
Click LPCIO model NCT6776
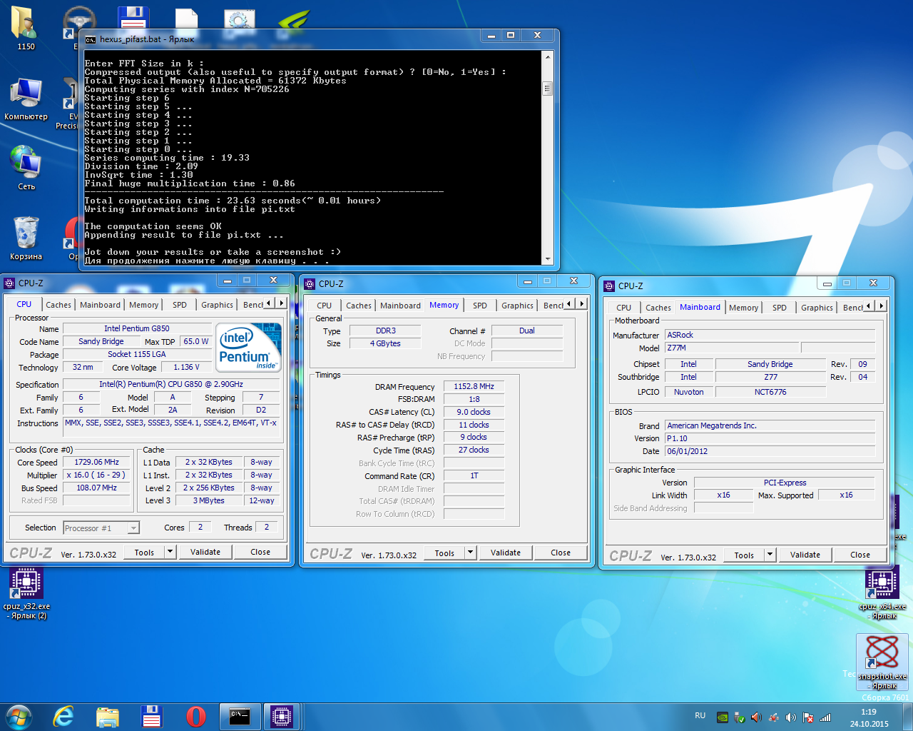click(x=770, y=392)
